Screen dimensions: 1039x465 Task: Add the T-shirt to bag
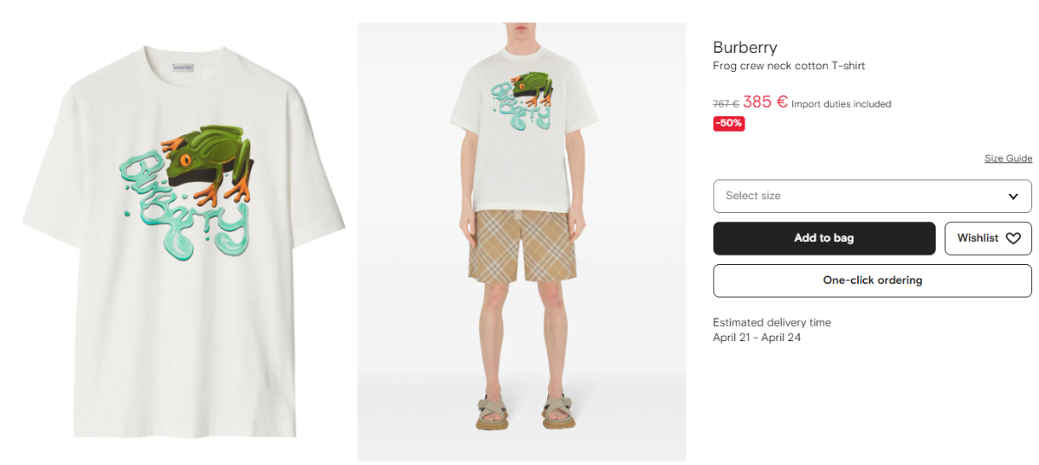pos(824,238)
